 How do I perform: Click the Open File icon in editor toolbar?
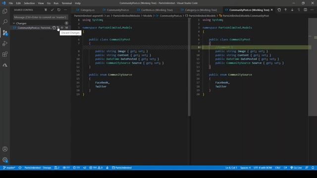[x=279, y=10]
